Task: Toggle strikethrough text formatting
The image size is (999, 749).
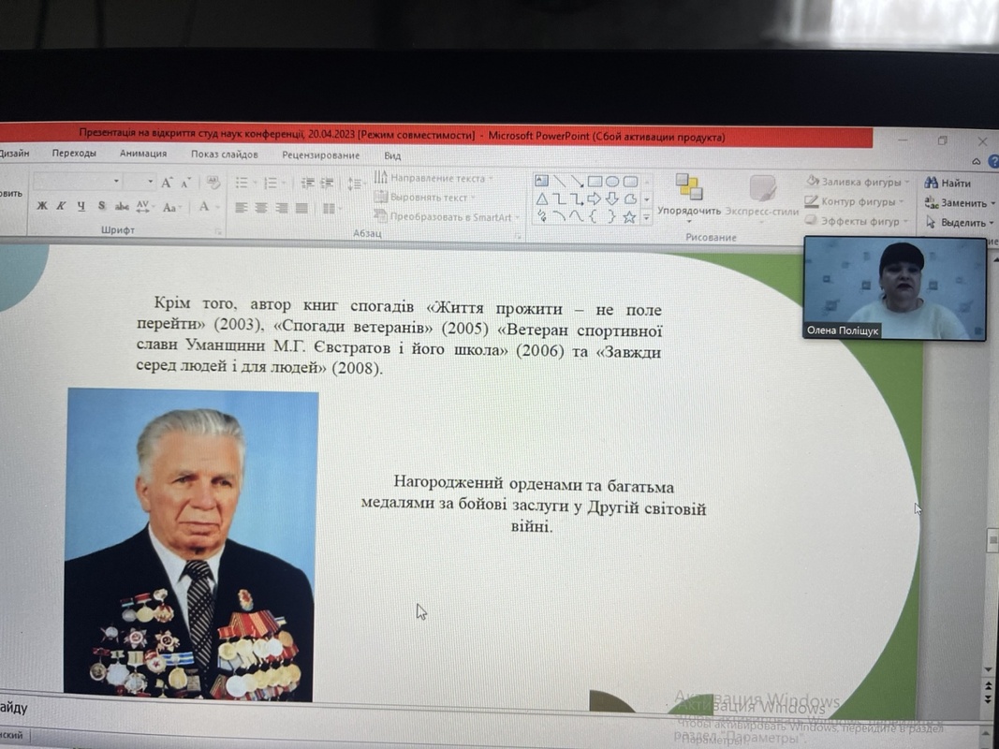Action: (x=122, y=206)
